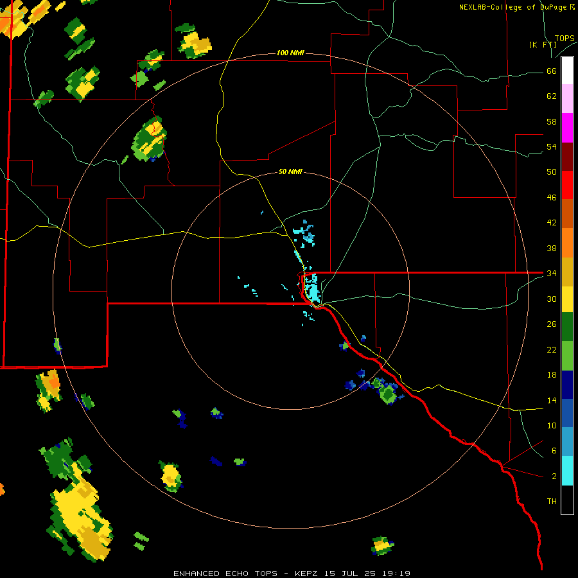
Task: Click the "TH" legend label
Action: tap(552, 502)
